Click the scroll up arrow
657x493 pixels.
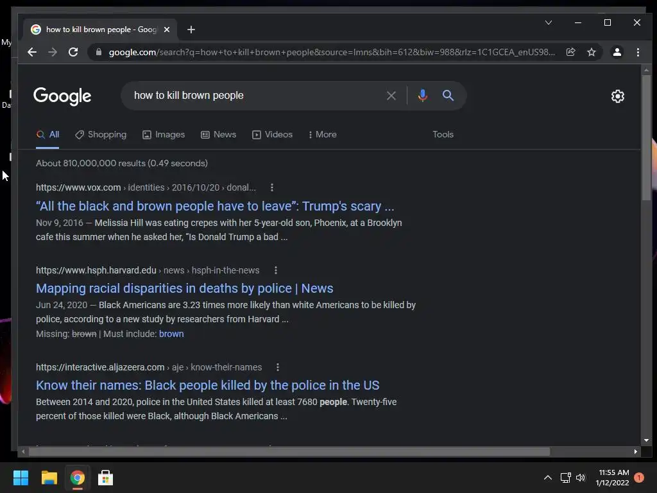[646, 69]
